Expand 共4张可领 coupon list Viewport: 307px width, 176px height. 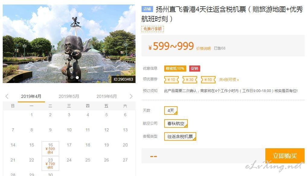point(229,80)
